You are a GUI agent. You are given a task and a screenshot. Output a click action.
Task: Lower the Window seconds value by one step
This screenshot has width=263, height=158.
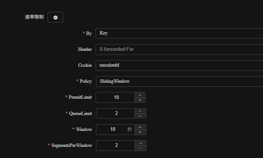140,132
